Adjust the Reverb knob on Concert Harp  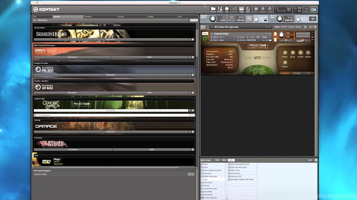pyautogui.click(x=285, y=62)
